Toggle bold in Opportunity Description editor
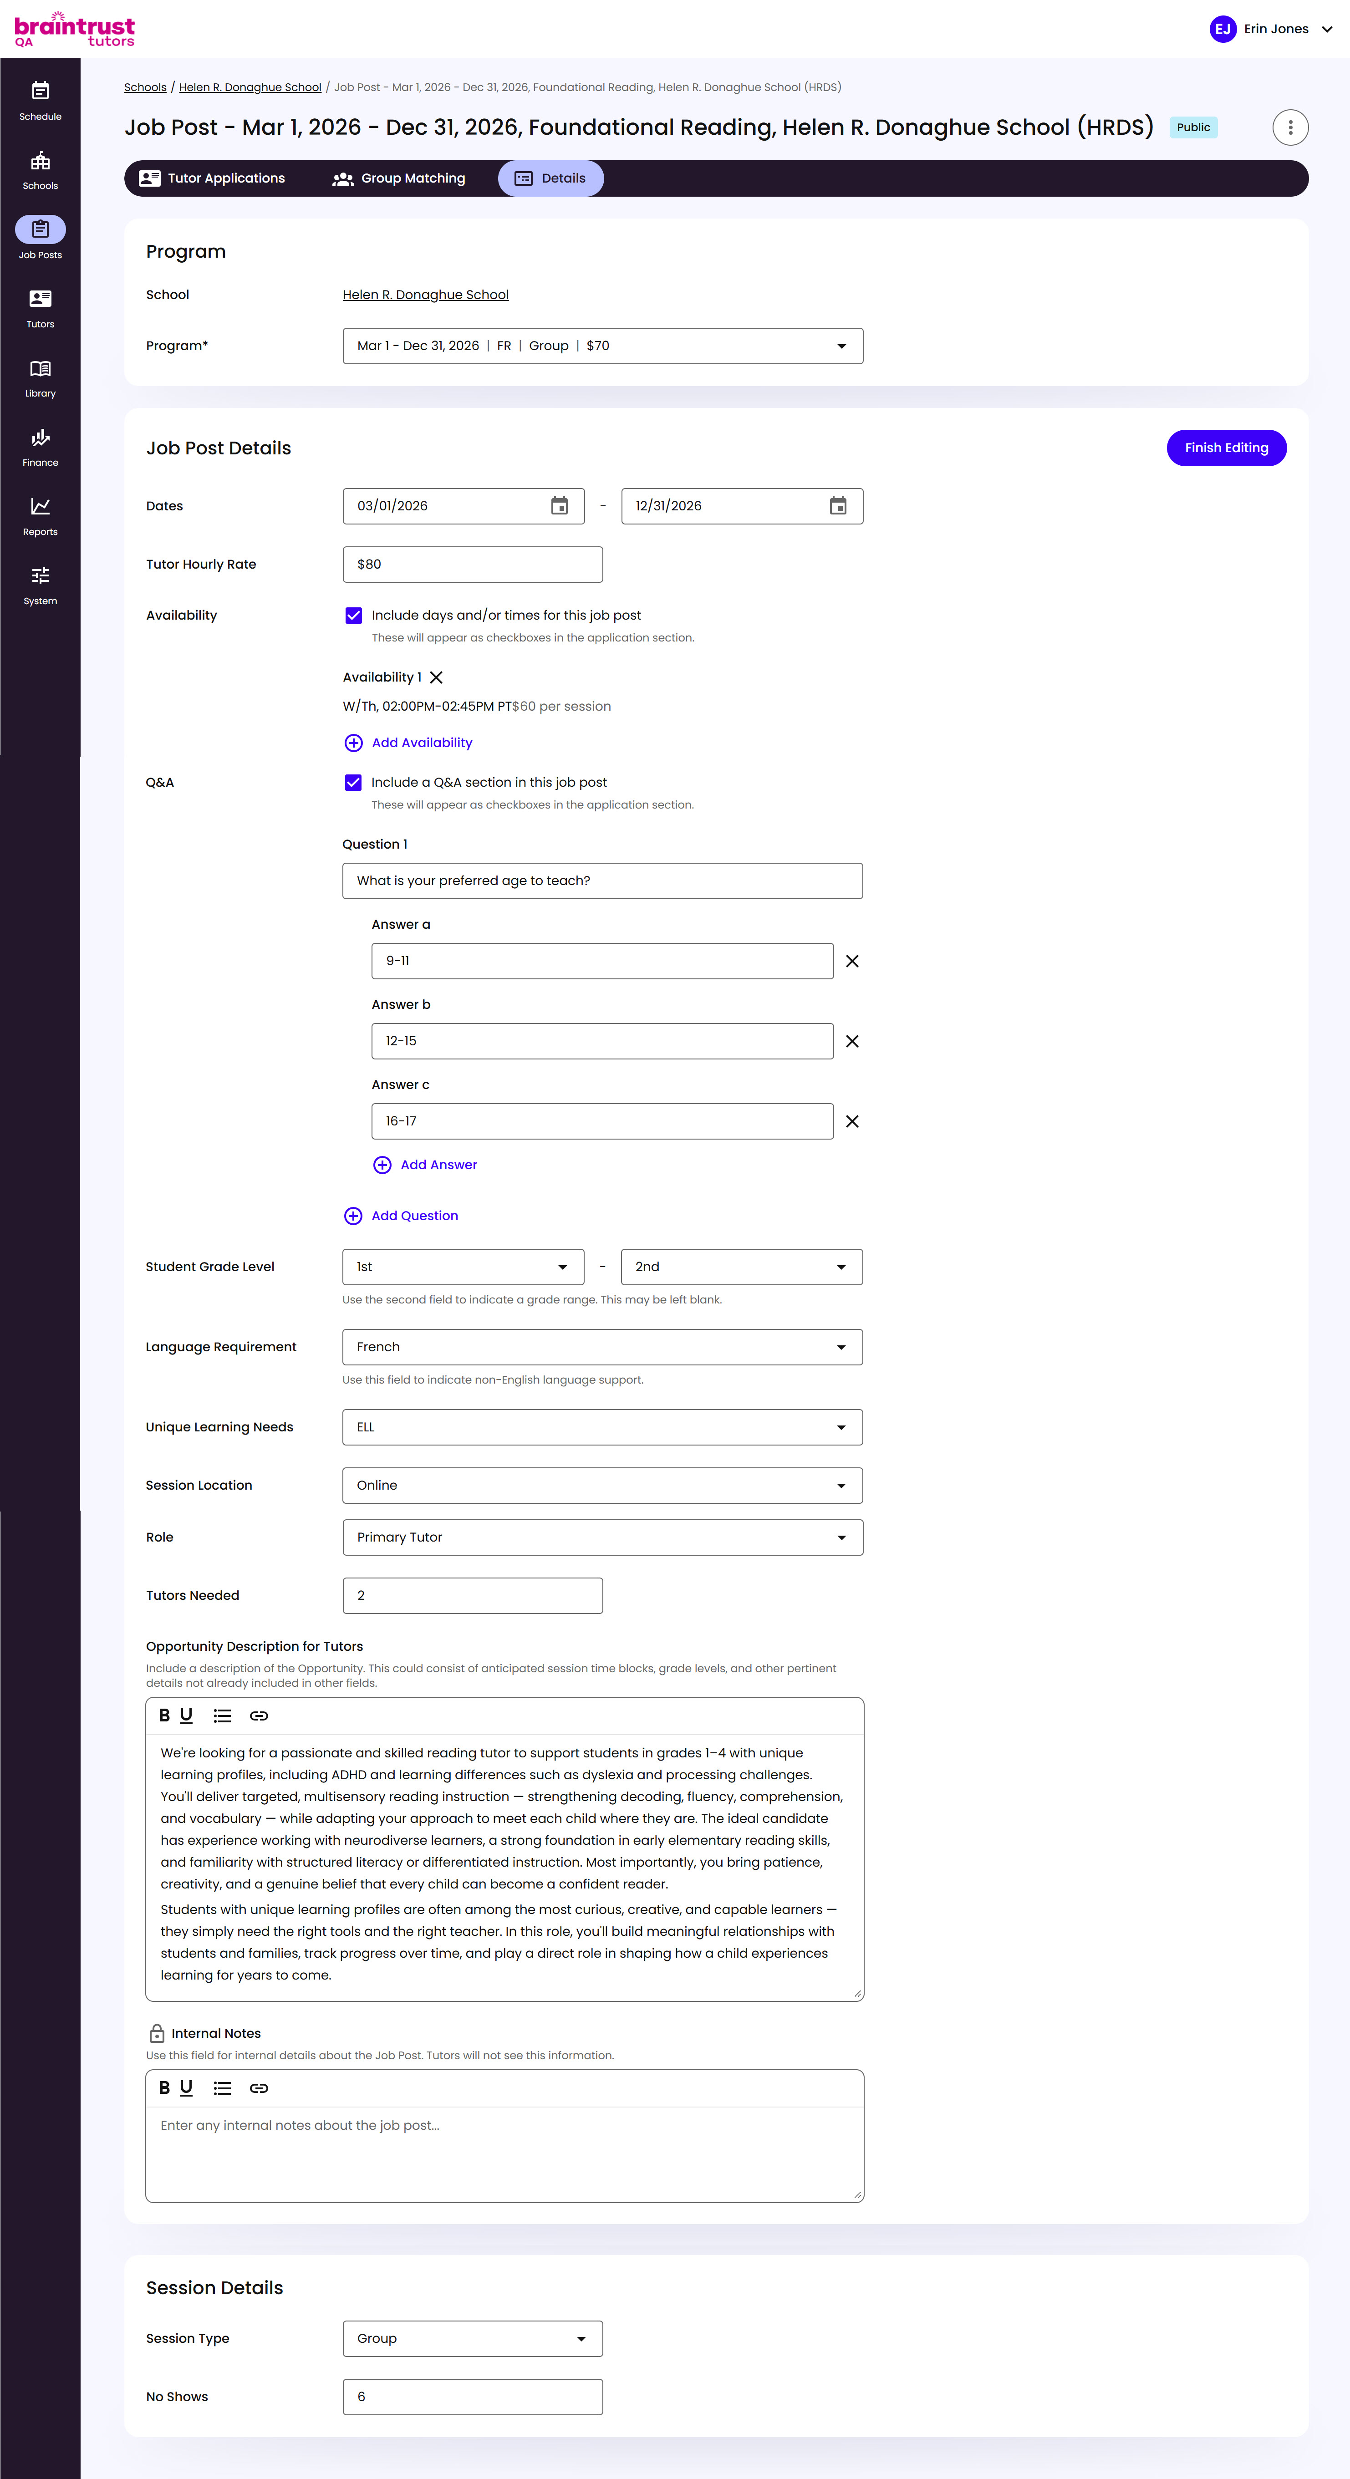This screenshot has width=1350, height=2479. point(164,1716)
